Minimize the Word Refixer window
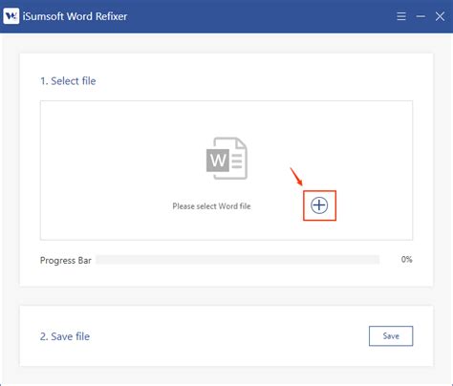 421,16
